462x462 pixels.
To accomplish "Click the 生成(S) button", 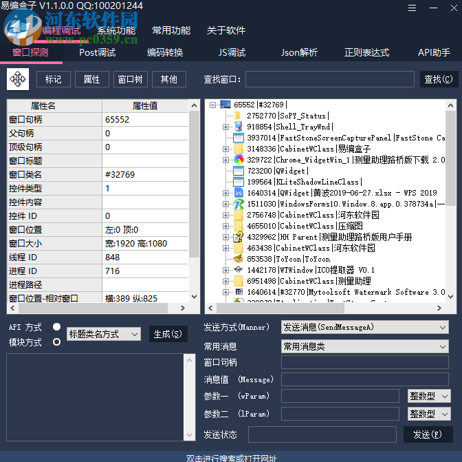I will coord(168,334).
